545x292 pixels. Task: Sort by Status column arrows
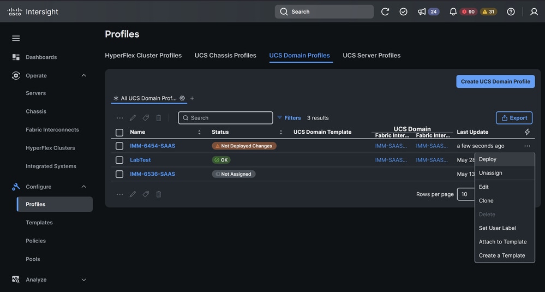click(281, 132)
